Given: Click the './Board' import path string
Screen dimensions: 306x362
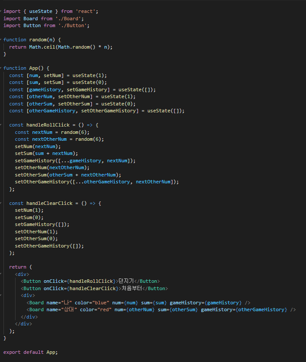Looking at the screenshot, I should point(68,19).
